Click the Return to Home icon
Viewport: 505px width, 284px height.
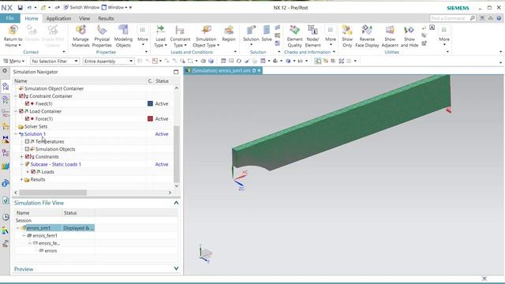tap(13, 31)
